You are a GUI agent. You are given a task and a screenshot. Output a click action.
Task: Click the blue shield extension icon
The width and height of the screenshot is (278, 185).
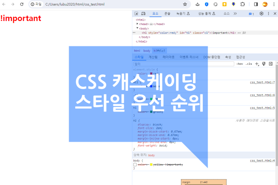207,4
